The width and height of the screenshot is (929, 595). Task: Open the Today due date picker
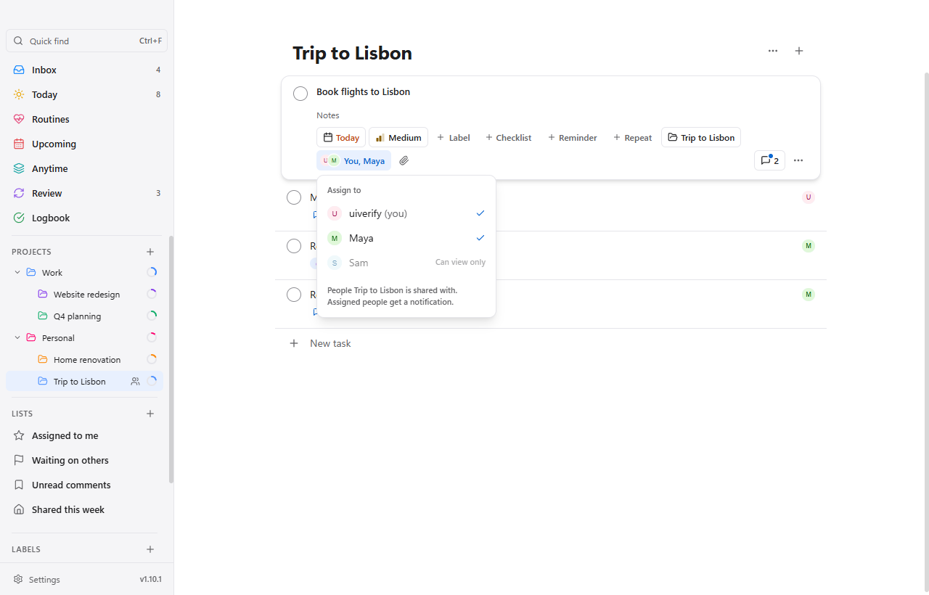point(341,137)
